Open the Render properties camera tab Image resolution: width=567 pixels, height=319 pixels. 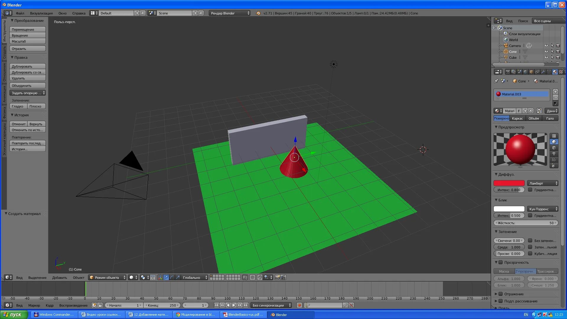click(508, 72)
